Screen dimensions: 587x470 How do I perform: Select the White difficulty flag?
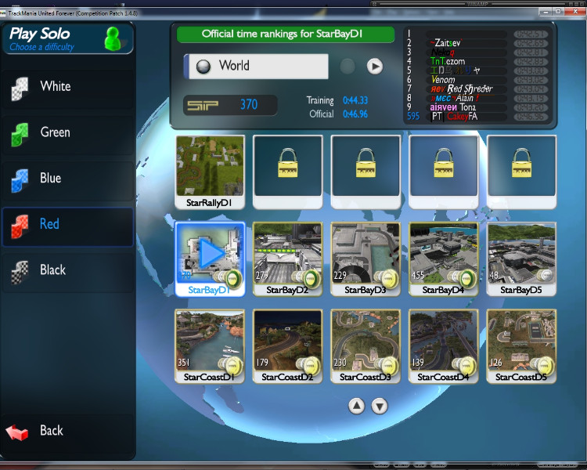coord(20,89)
